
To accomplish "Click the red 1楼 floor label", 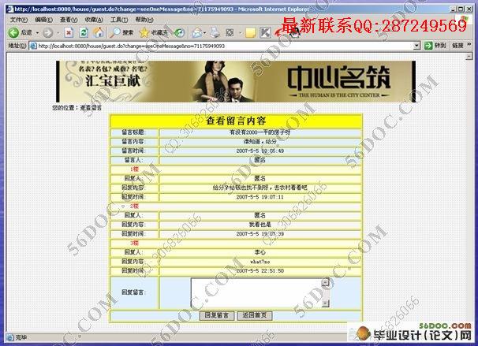I will [134, 169].
